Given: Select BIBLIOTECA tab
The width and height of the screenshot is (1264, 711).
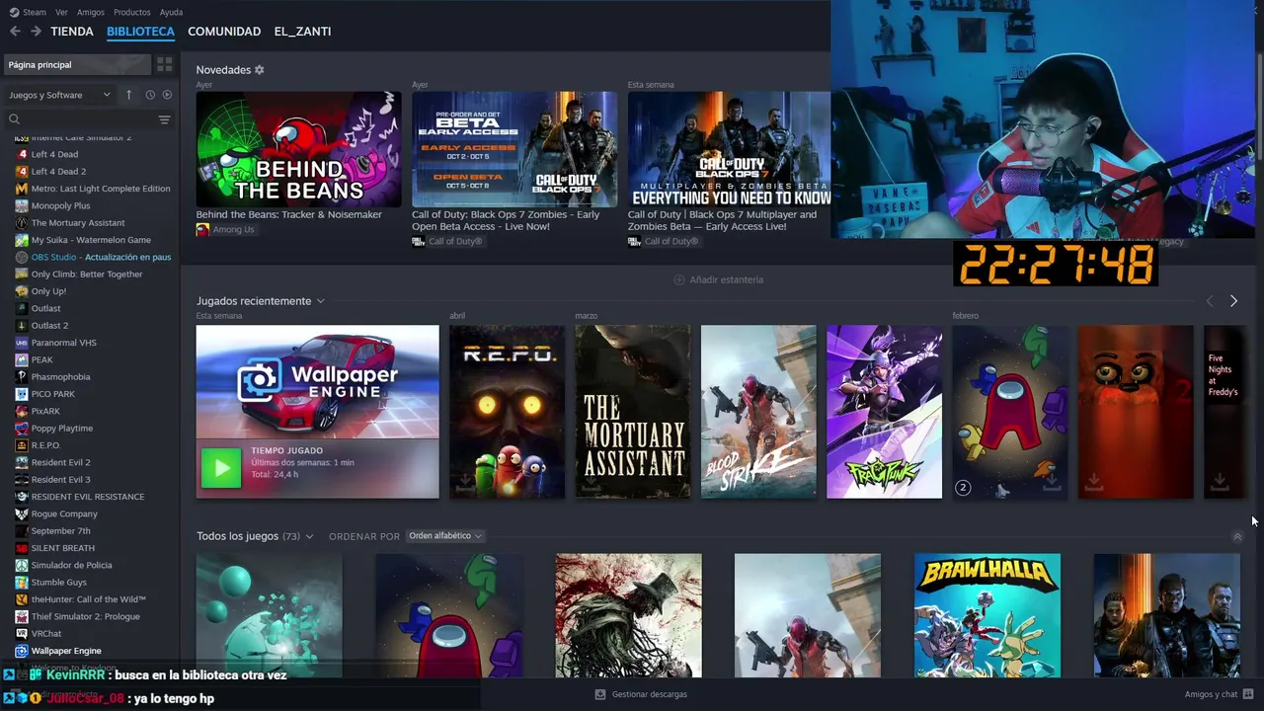Looking at the screenshot, I should [x=140, y=32].
